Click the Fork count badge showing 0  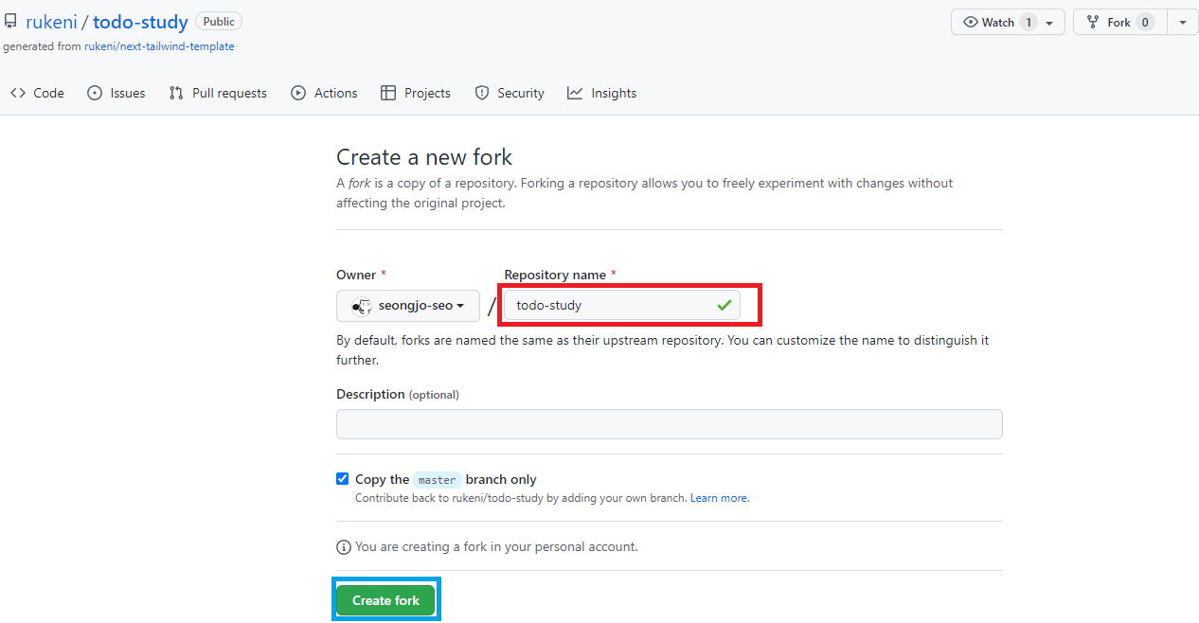[x=1145, y=22]
